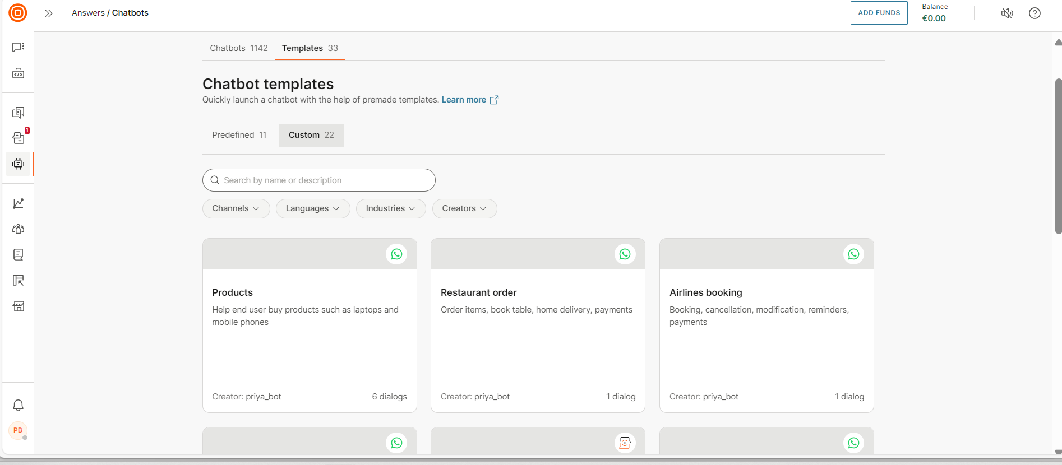This screenshot has height=465, width=1062.
Task: Open the developer code sidebar icon
Action: click(x=19, y=73)
